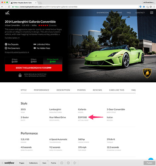Viewport: 156px width, 166px height.
Task: Click the 2014 Lamborghini Gallardo Convertible heading
Action: coord(30,22)
